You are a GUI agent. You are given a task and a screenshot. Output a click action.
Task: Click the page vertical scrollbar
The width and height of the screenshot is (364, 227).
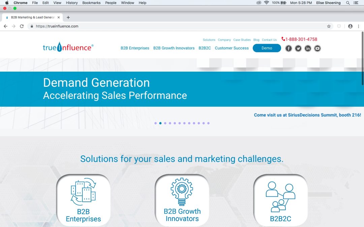tap(363, 59)
